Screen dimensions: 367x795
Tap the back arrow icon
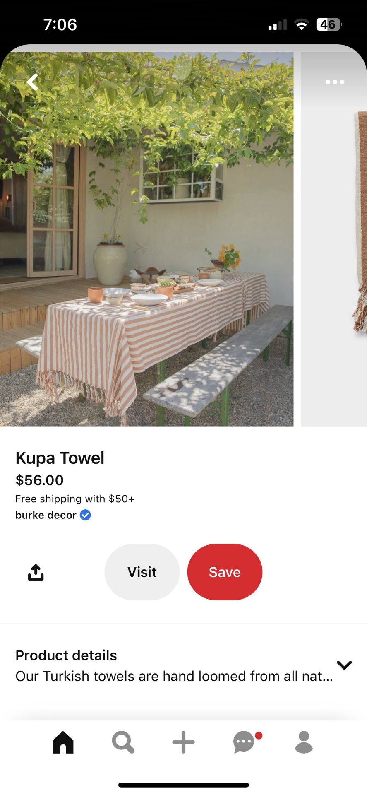coord(32,82)
